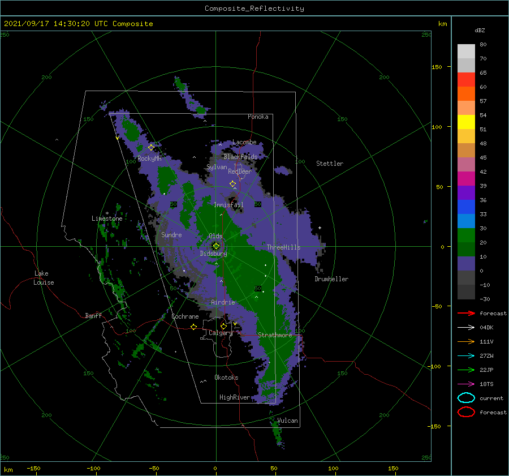Click the -30 dBZ dark gray swatch
Screen dimensions: 509x476
(466, 292)
